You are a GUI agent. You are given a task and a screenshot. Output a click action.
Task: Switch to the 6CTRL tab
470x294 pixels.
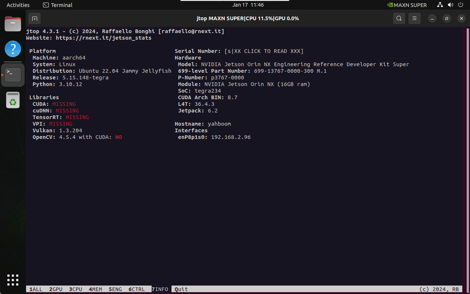tap(137, 289)
